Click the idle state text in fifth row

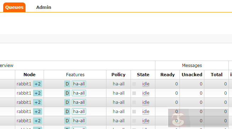click(146, 121)
